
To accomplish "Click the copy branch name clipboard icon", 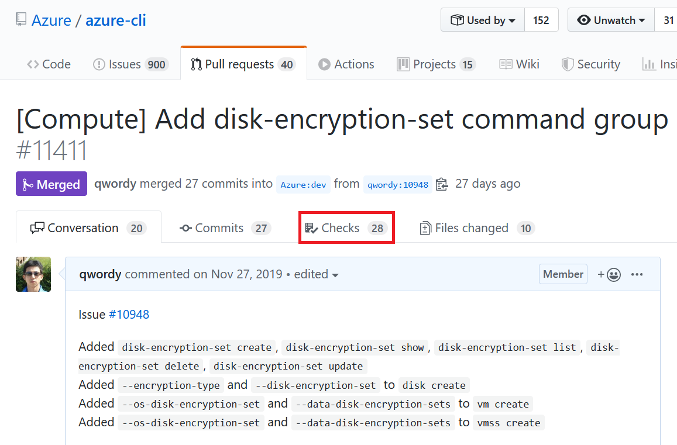I will (x=442, y=185).
